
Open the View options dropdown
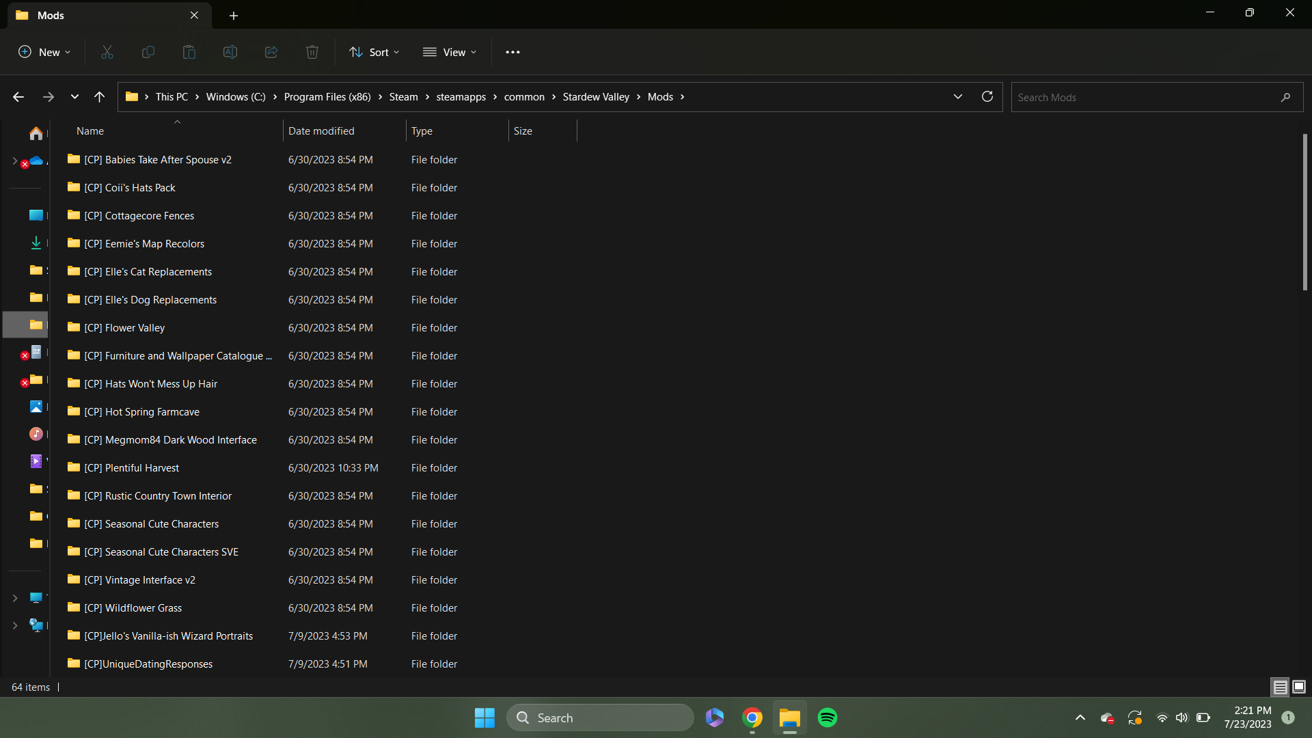click(450, 52)
